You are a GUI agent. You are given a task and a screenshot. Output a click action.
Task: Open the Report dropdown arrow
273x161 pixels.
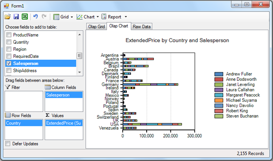(x=126, y=17)
